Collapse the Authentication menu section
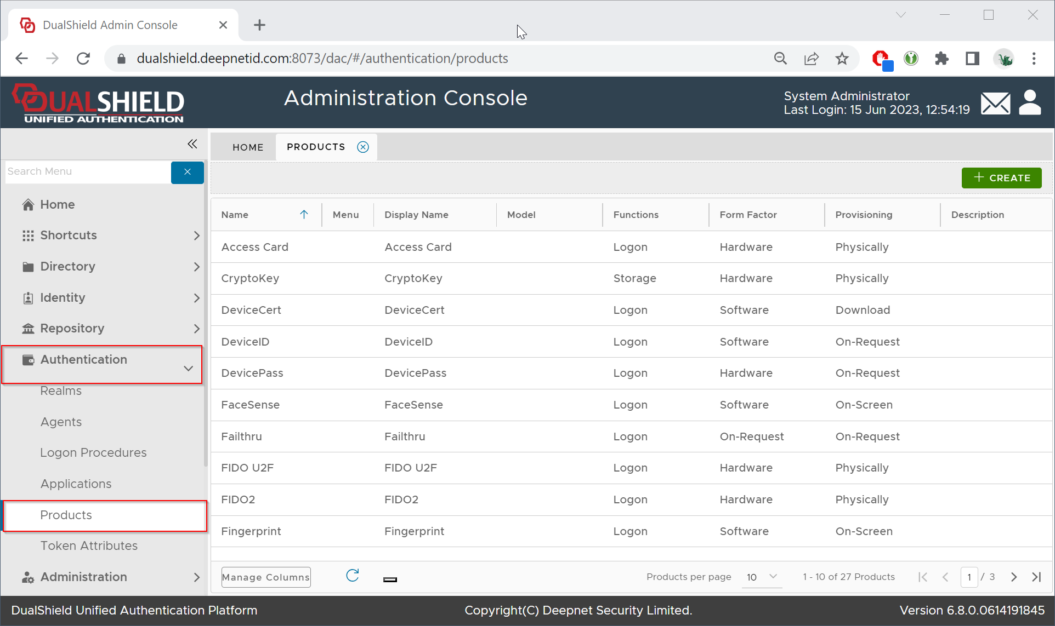 [x=189, y=368]
